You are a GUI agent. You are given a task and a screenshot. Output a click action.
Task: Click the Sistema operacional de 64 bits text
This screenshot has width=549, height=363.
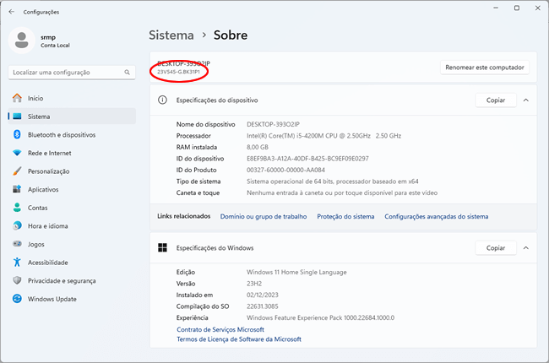[333, 181]
